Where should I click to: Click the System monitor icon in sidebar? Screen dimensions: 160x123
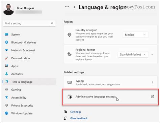coord(7,35)
